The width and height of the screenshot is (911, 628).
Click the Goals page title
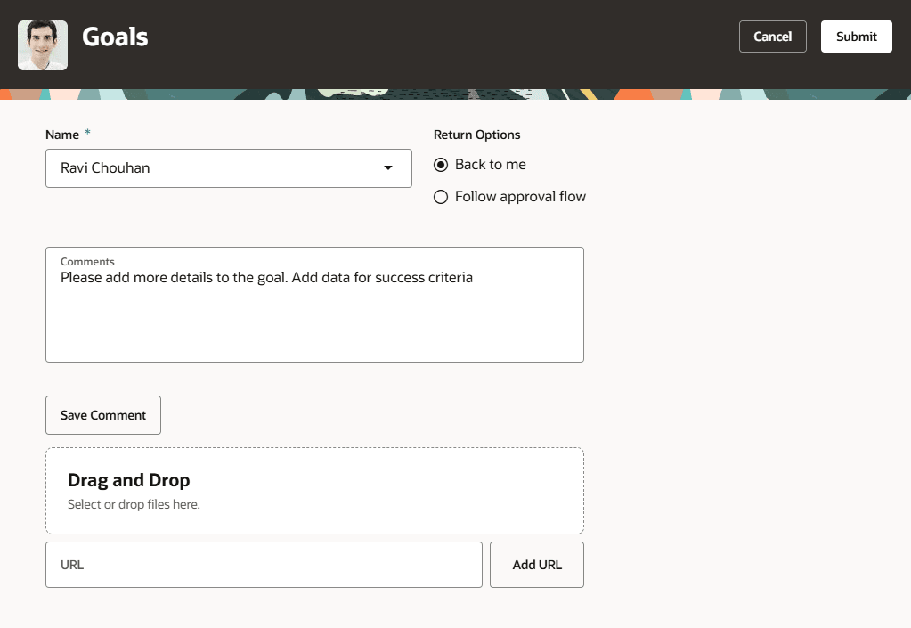pos(115,38)
